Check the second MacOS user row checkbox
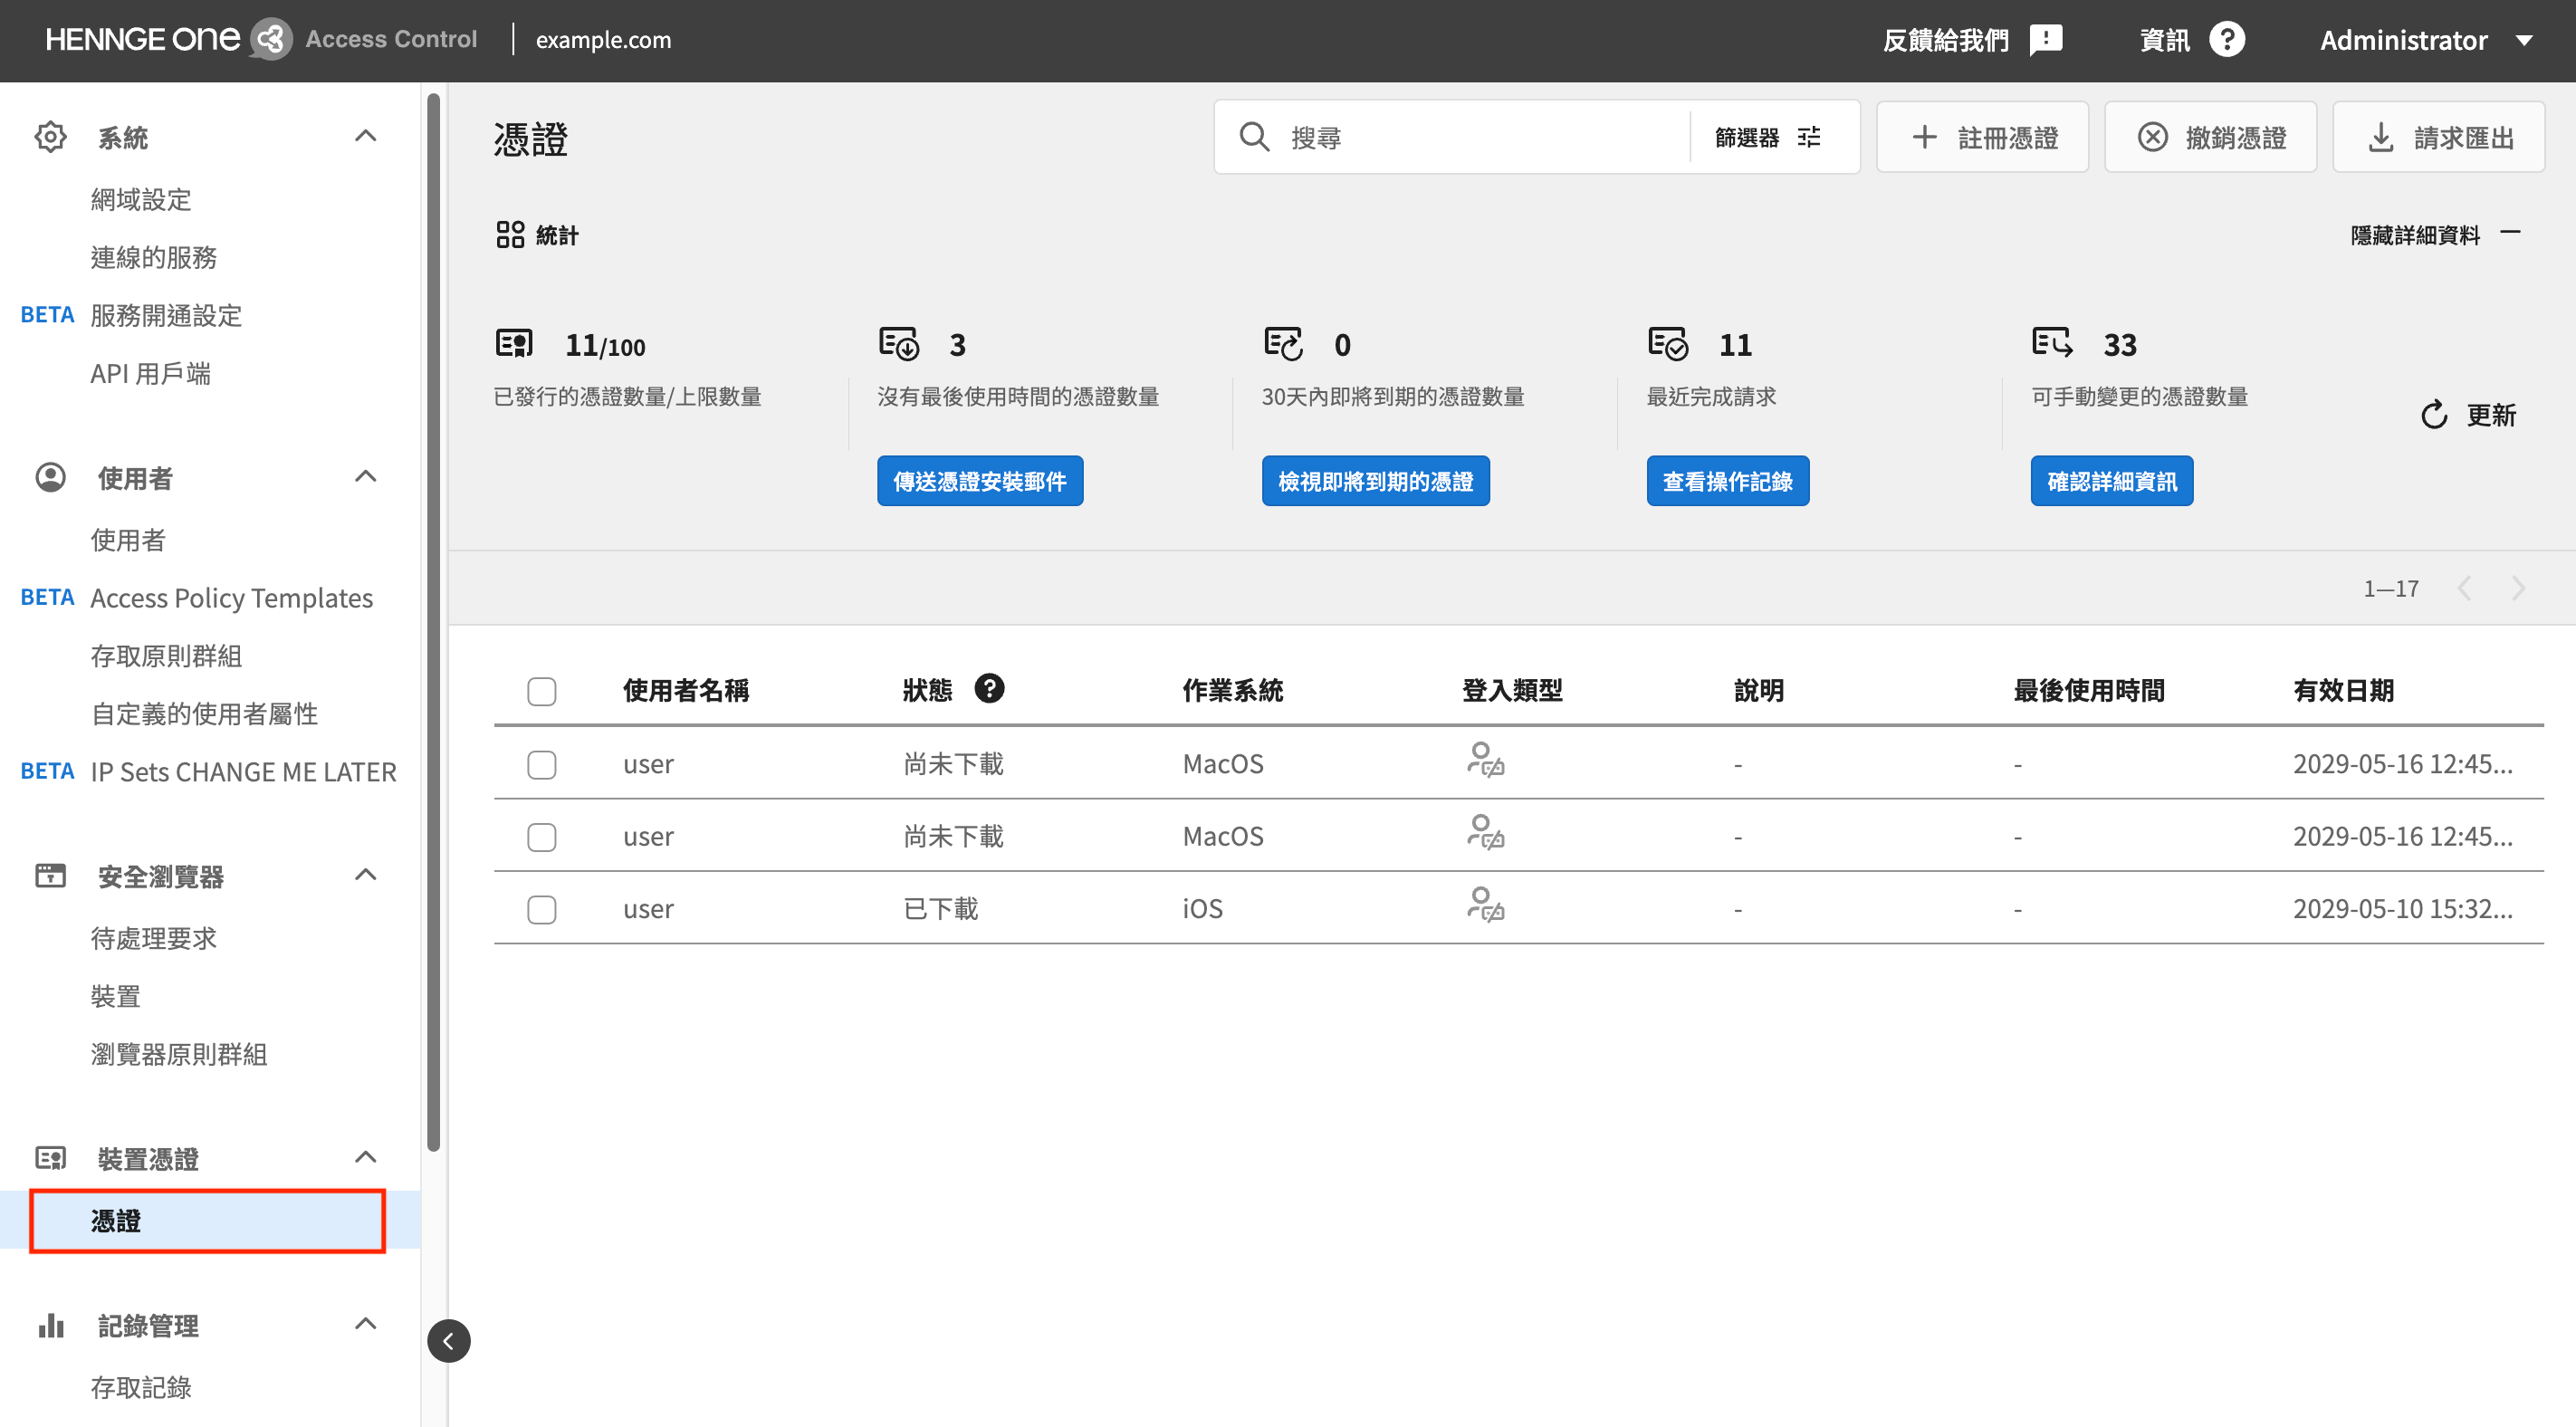 [541, 837]
